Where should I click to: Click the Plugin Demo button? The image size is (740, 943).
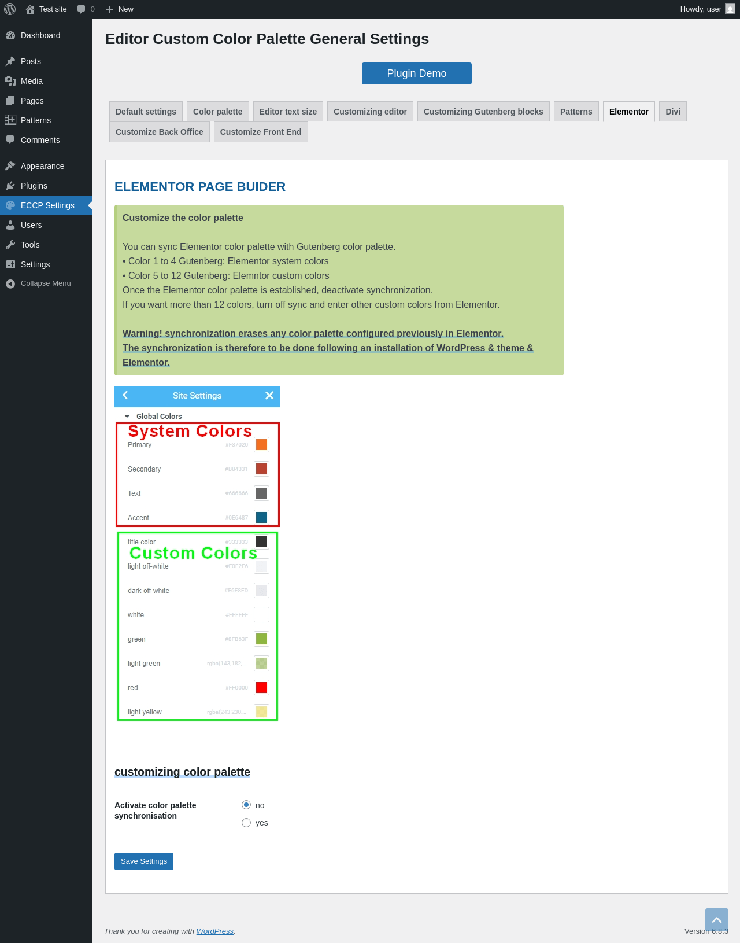pos(416,73)
